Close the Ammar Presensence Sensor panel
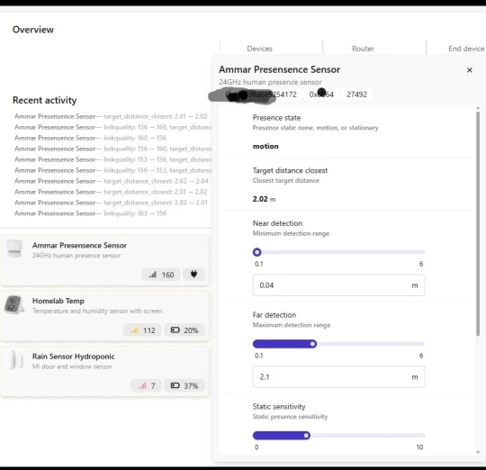The width and height of the screenshot is (486, 470). click(x=469, y=70)
